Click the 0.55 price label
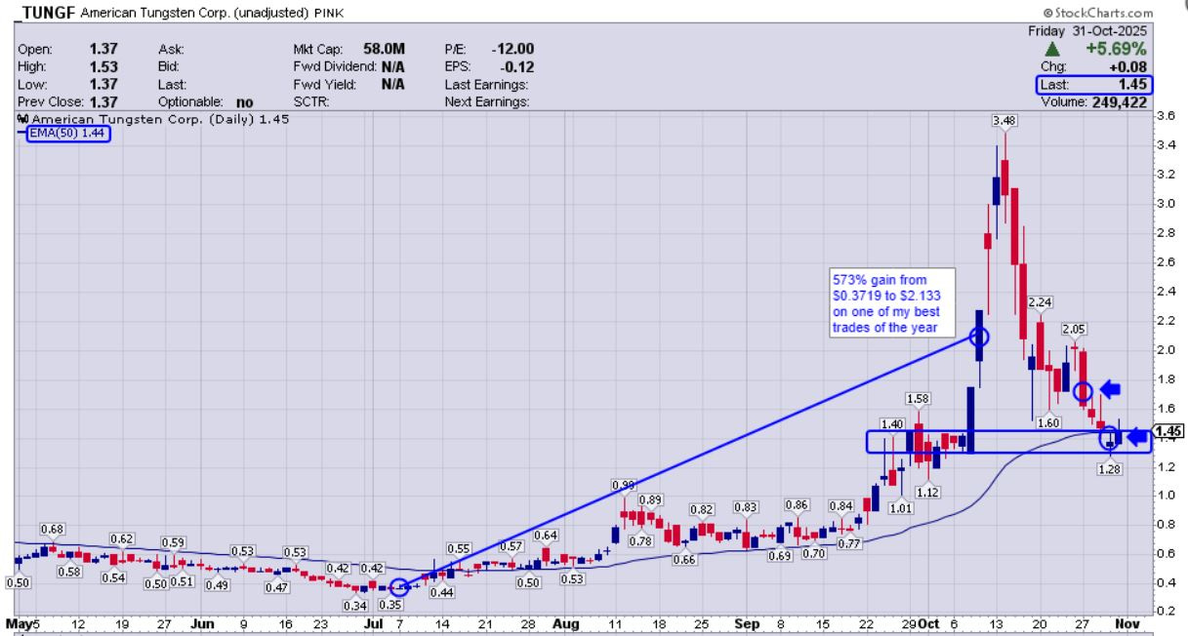1188x636 pixels. coord(461,548)
